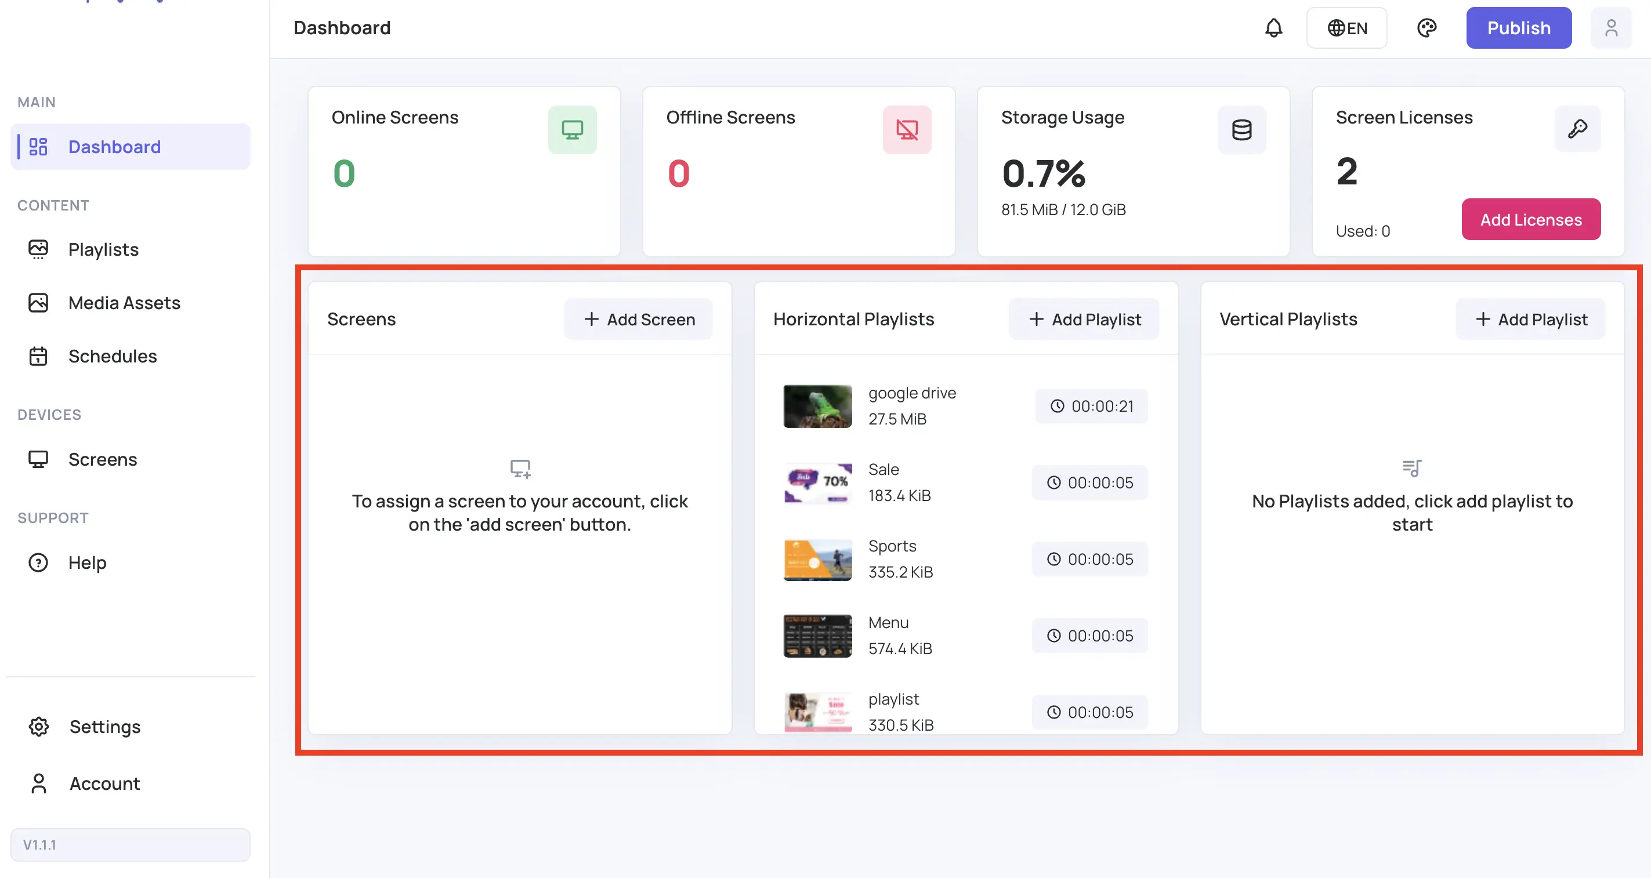Click the 00:00:21 duration badge

point(1091,406)
